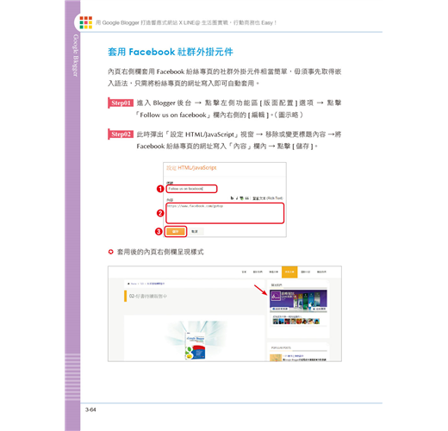Switch to Rich Text editing mode
The image size is (448, 431).
268,198
